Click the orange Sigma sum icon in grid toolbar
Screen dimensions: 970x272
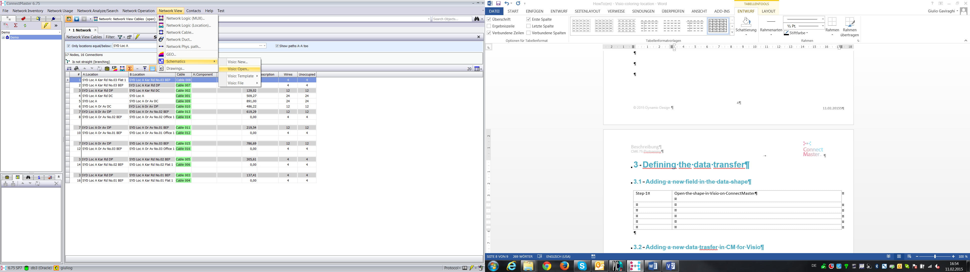[130, 69]
